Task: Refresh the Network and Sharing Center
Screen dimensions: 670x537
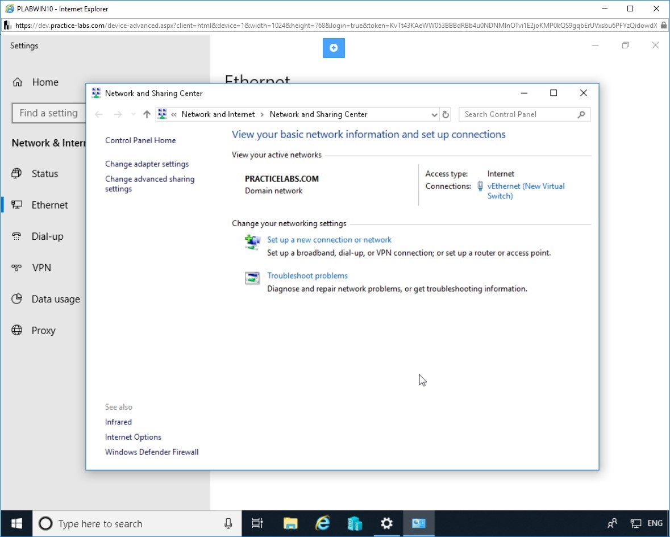Action: click(x=445, y=114)
